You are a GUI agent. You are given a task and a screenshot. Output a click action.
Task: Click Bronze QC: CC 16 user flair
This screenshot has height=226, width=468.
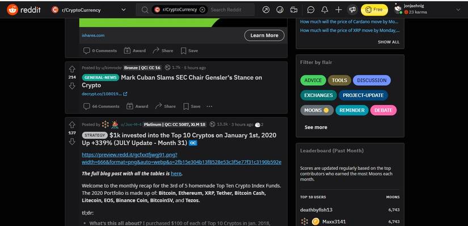142,68
